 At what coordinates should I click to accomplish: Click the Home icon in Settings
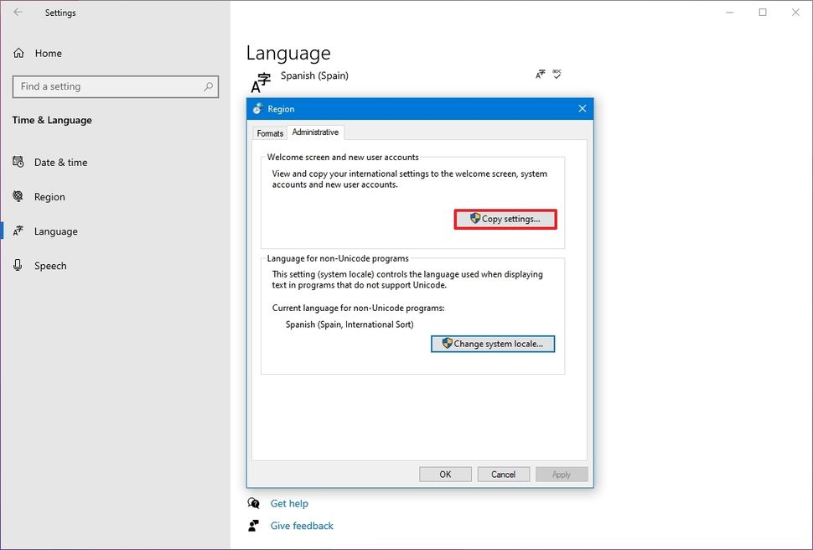(x=19, y=52)
